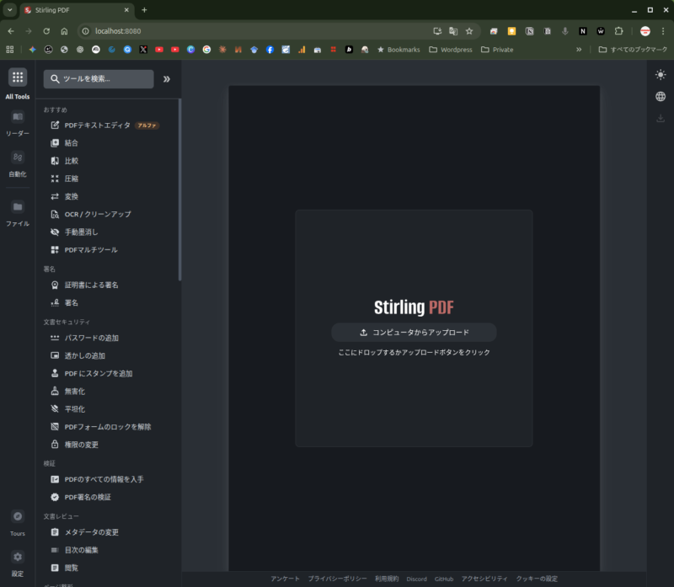This screenshot has height=587, width=674.
Task: Click コンピュータからアップロード upload button
Action: point(414,332)
